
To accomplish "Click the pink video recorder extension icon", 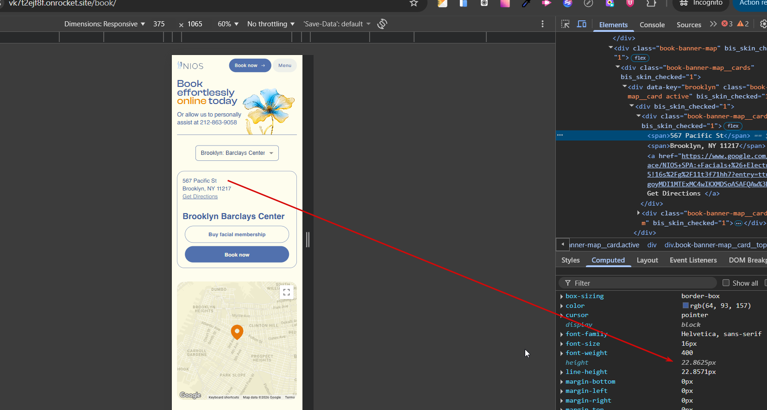I will [547, 3].
